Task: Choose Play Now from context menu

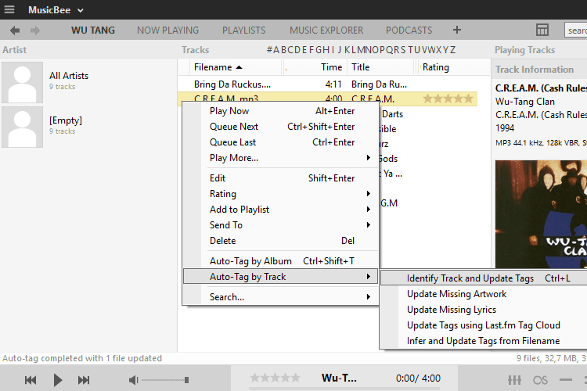Action: click(x=281, y=111)
